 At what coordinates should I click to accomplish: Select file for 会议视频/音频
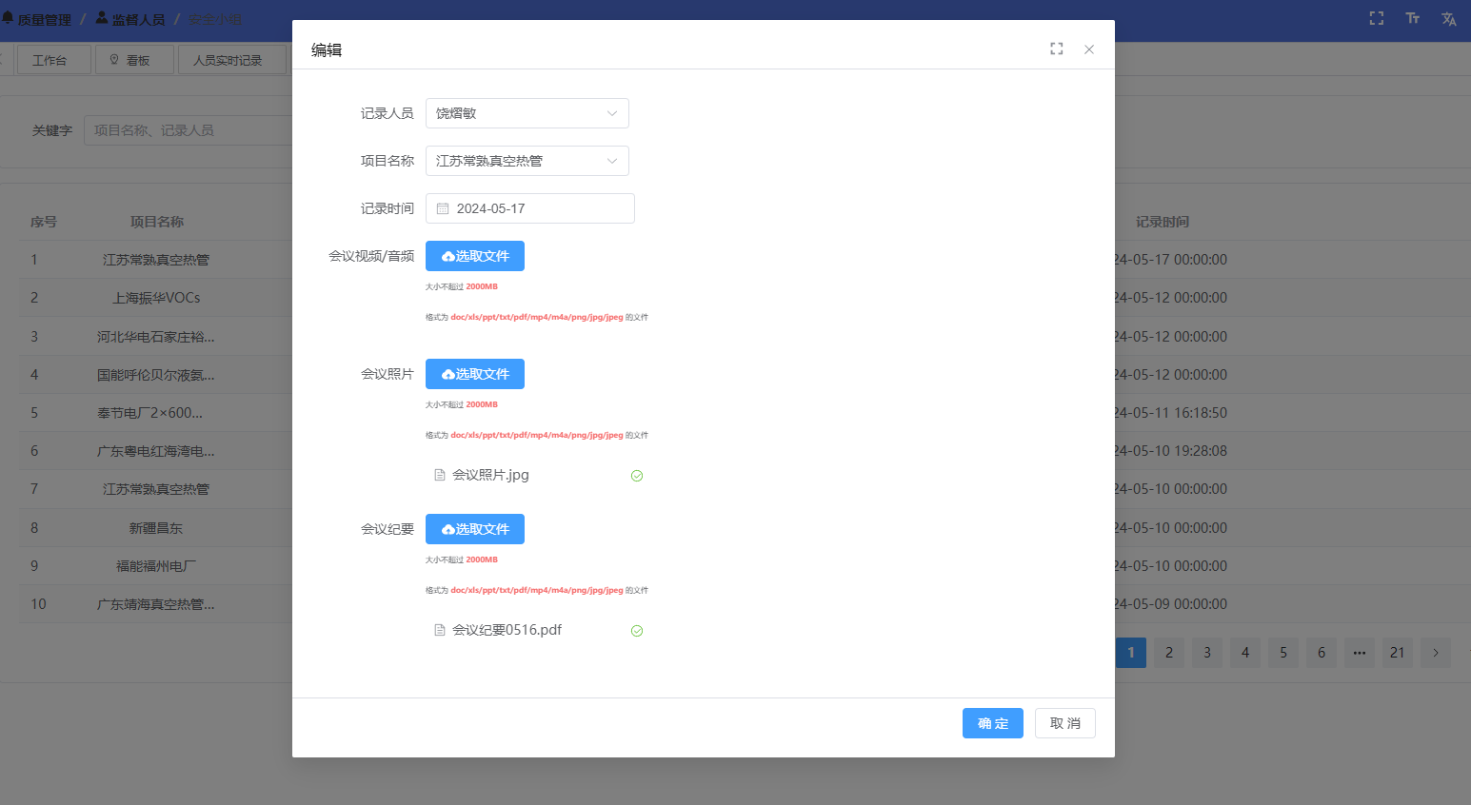(475, 256)
